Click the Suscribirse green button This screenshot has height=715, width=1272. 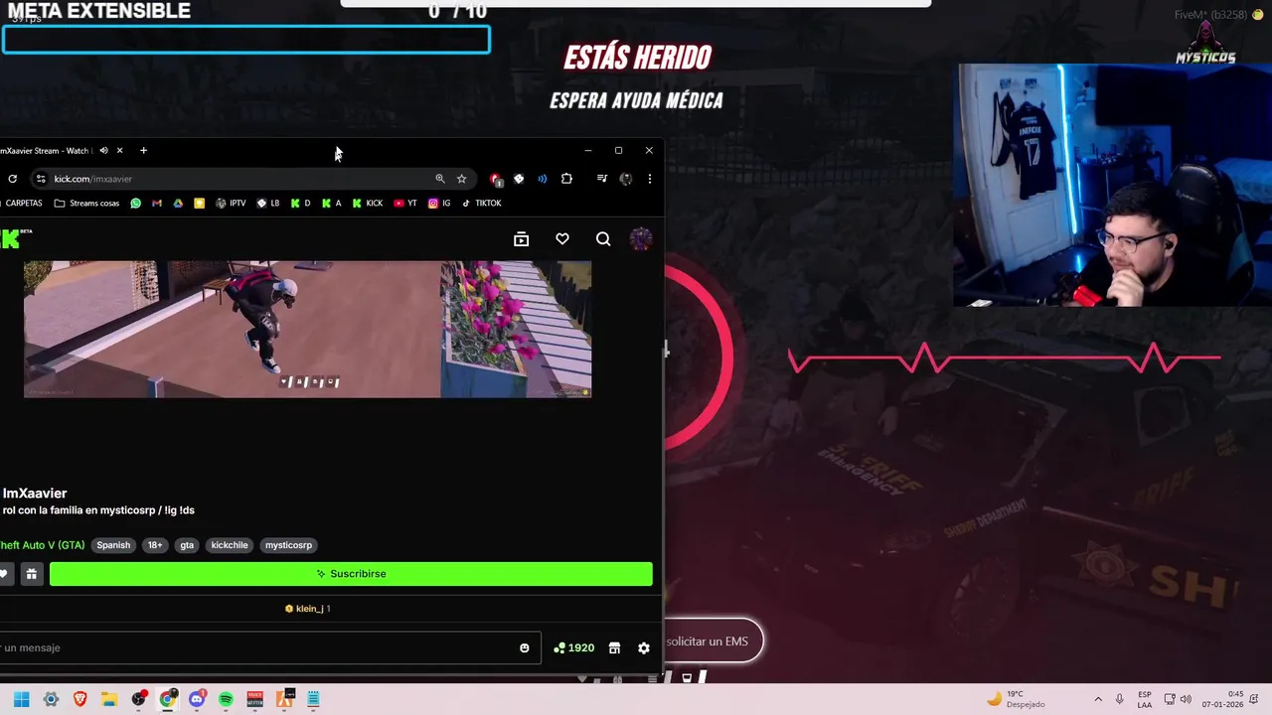coord(351,574)
